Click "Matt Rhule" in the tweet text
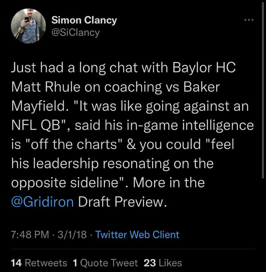The width and height of the screenshot is (266, 272). pos(41,86)
